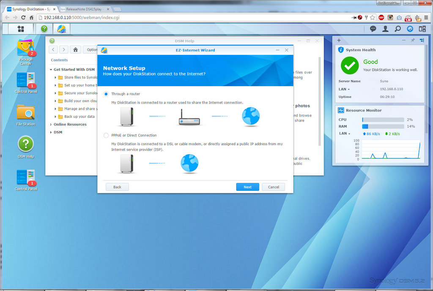Image resolution: width=433 pixels, height=291 pixels.
Task: Click DSM Help window scrollbar
Action: [x=320, y=101]
